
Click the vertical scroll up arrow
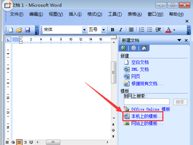pos(114,42)
